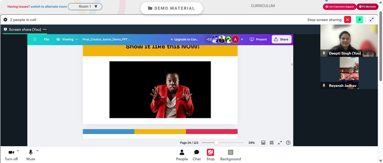Click the '2 people in call' text
383x163 pixels.
pos(23,20)
